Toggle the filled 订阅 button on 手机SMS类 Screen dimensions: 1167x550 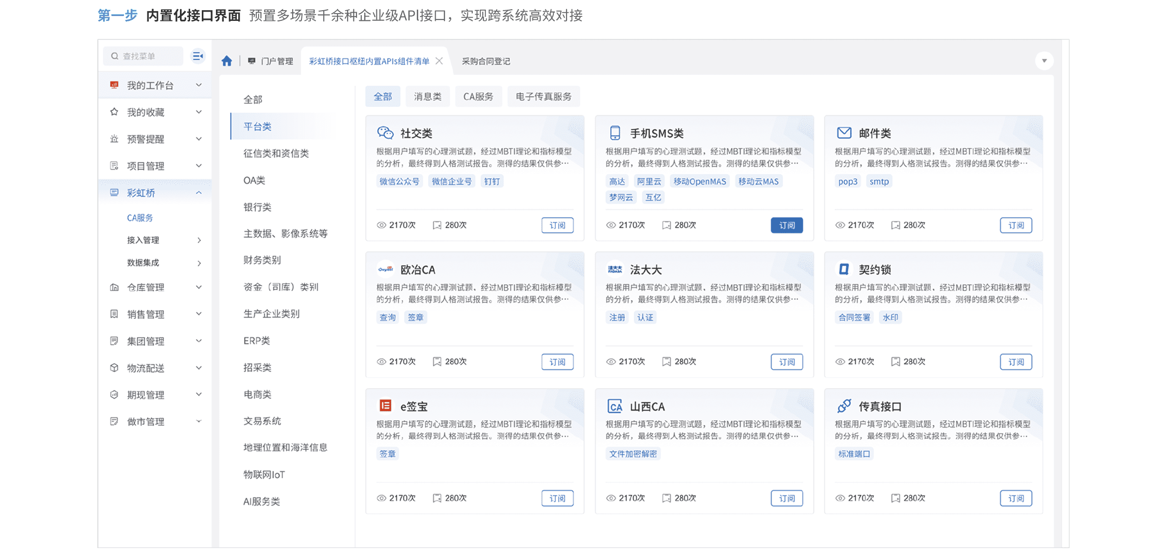point(787,225)
